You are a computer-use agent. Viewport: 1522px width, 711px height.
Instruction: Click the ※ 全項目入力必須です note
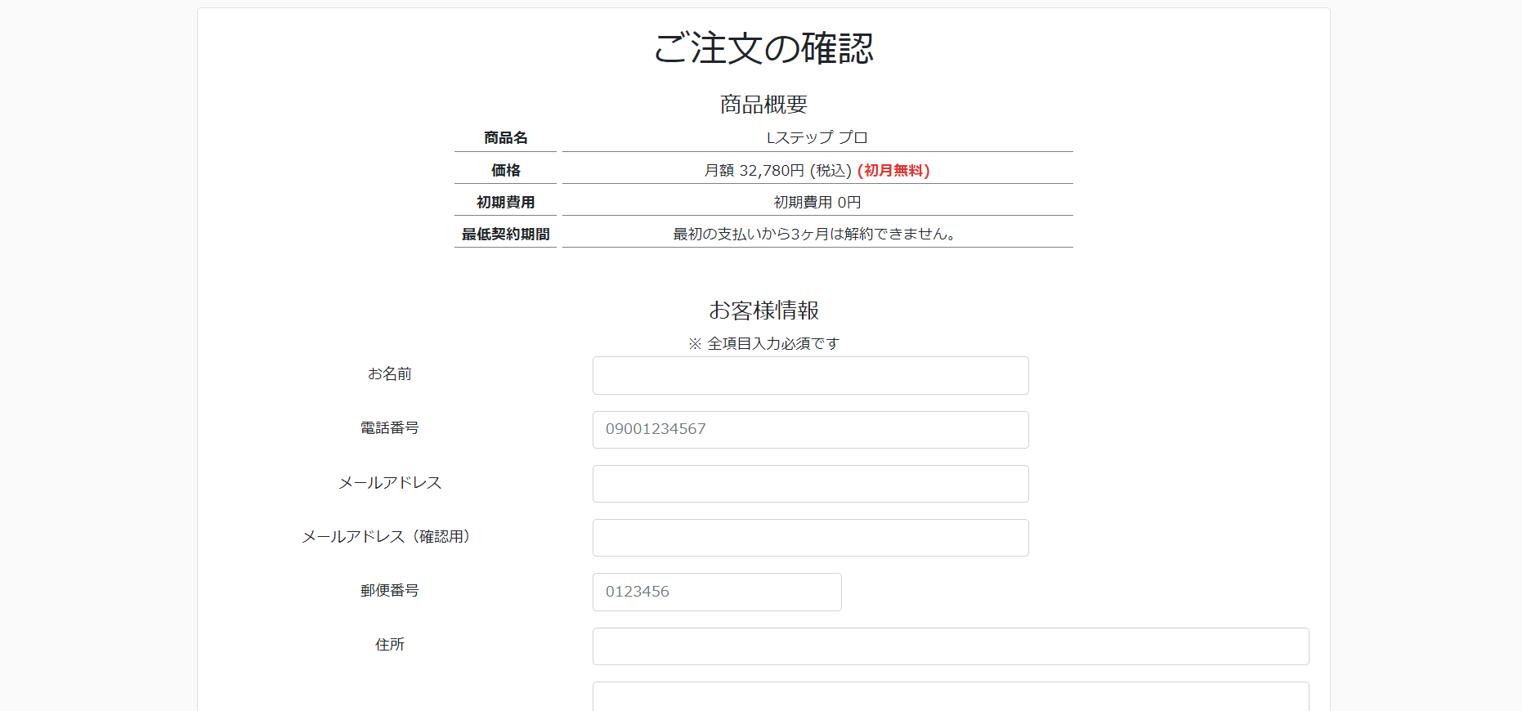point(763,343)
